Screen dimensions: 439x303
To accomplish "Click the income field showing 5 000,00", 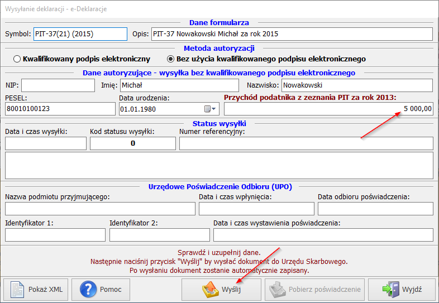I will point(328,109).
